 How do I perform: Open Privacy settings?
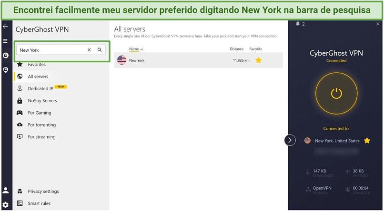pyautogui.click(x=43, y=191)
